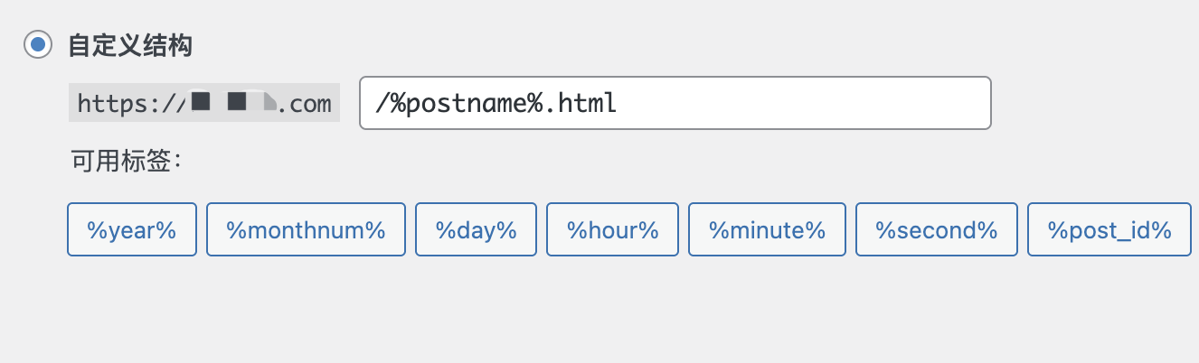Insert the %year% tag
Image resolution: width=1199 pixels, height=363 pixels.
[132, 229]
